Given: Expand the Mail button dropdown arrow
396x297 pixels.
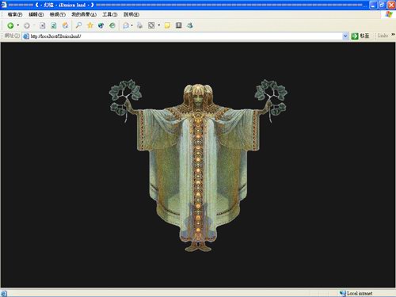Looking at the screenshot, I should 131,25.
